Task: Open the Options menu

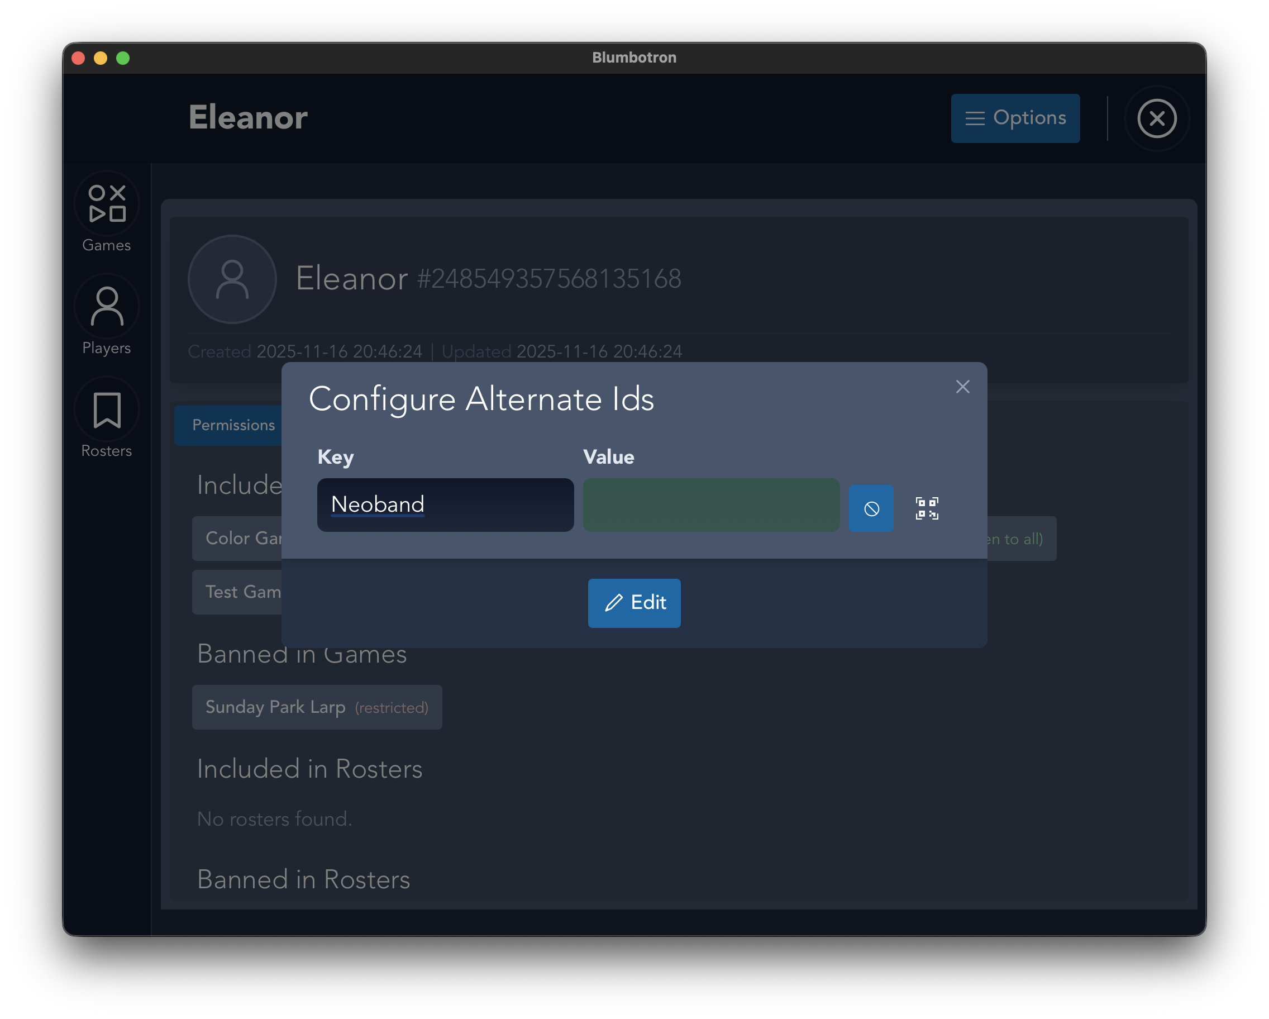Action: coord(1015,118)
